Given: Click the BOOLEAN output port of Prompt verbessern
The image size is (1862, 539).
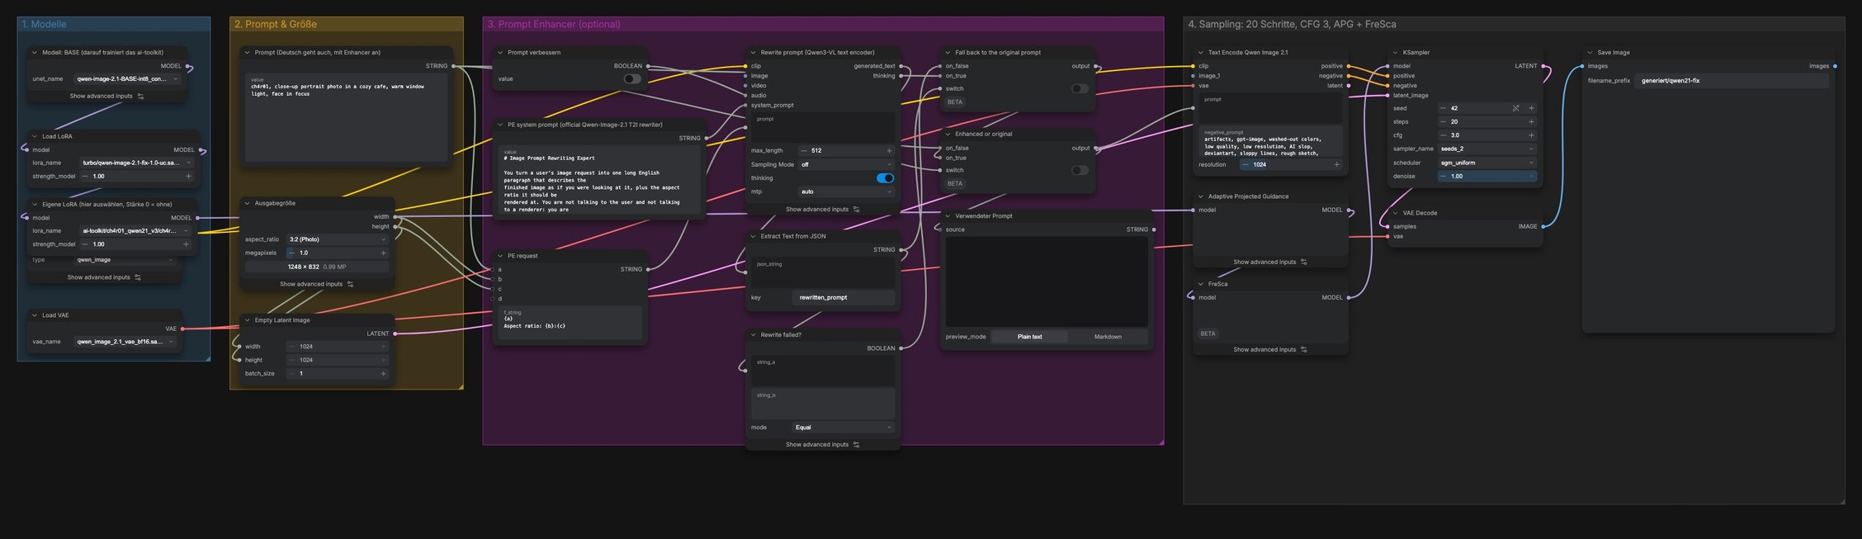Looking at the screenshot, I should click(x=648, y=66).
